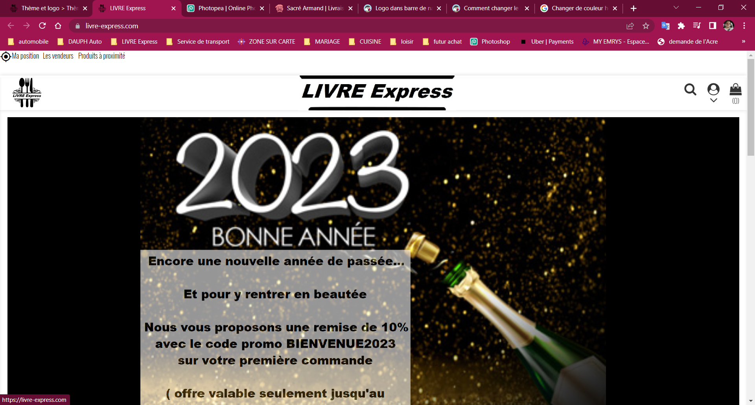Reload the page with refresh icon
The width and height of the screenshot is (755, 405).
pos(42,26)
